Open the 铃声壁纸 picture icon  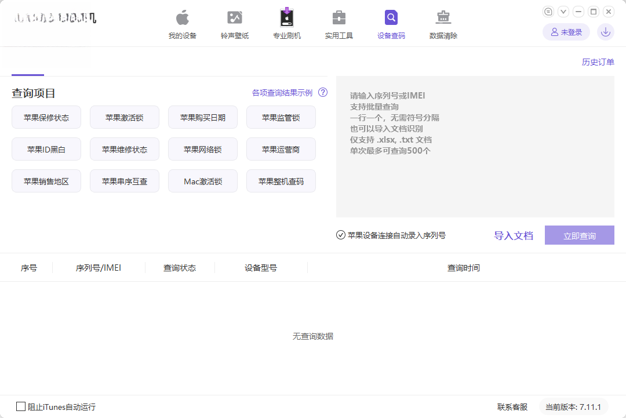pos(235,17)
